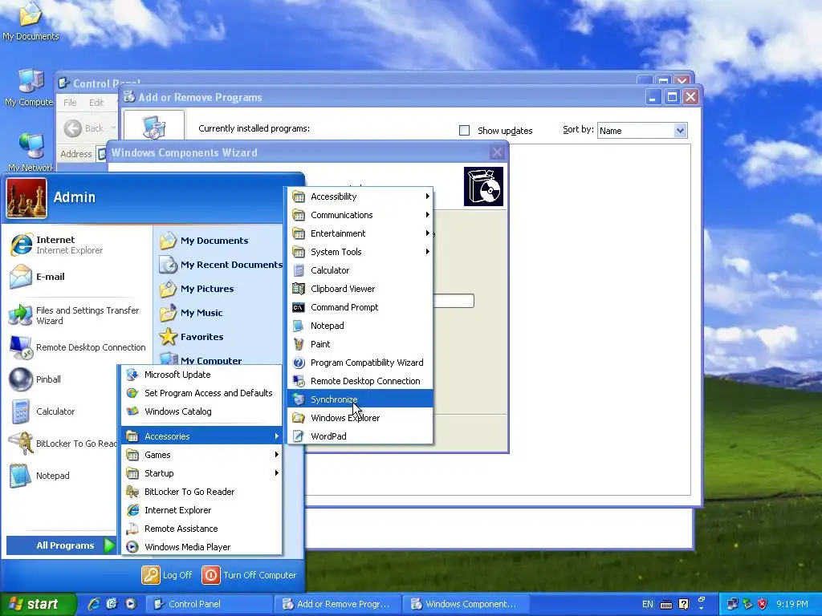Switch to Windows Components Wizard taskbar button
The image size is (822, 616).
pyautogui.click(x=466, y=604)
